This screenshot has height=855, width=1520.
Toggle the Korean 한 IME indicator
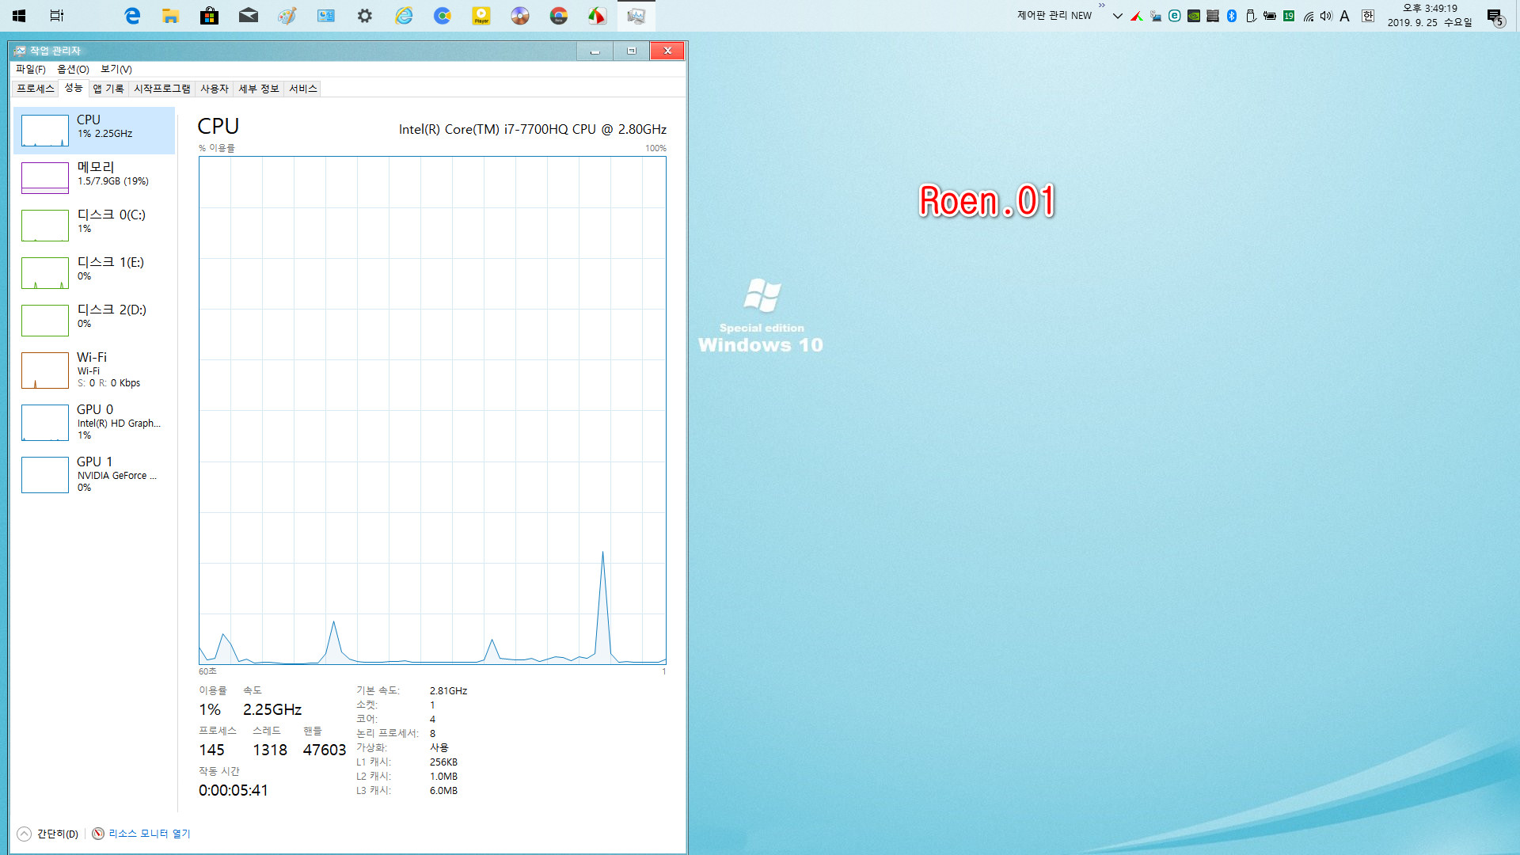1367,16
